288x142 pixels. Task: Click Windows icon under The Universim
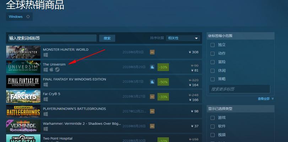[x=45, y=70]
